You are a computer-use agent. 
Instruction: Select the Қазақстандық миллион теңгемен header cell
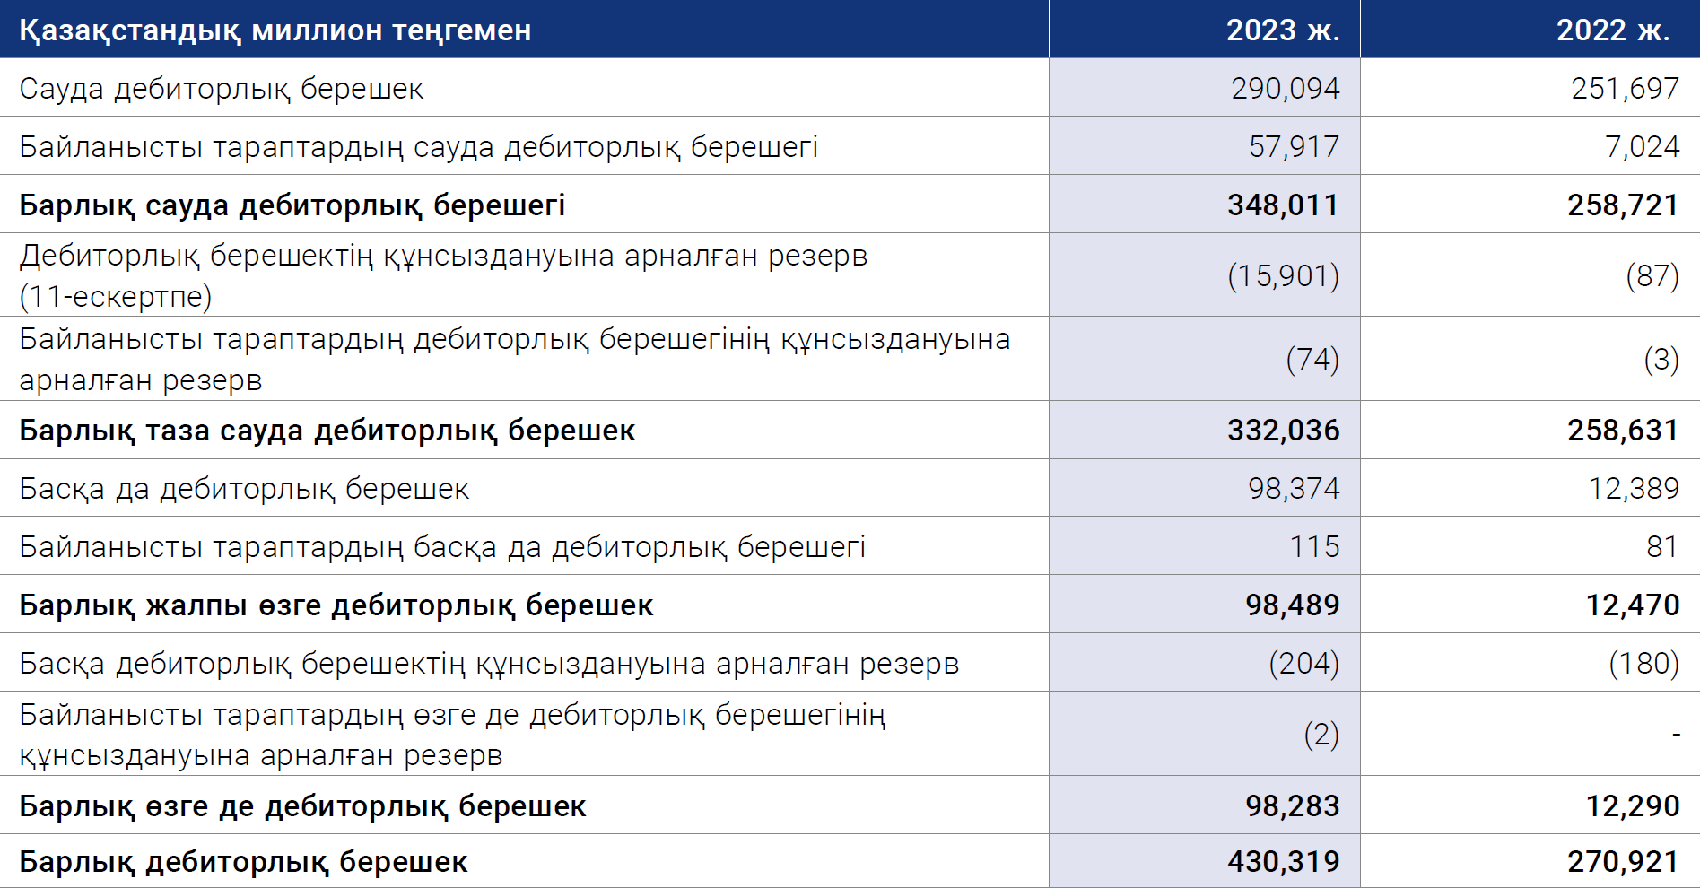pos(275,30)
